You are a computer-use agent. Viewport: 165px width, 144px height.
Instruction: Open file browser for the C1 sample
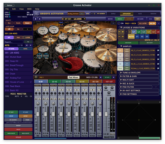click(x=158, y=50)
